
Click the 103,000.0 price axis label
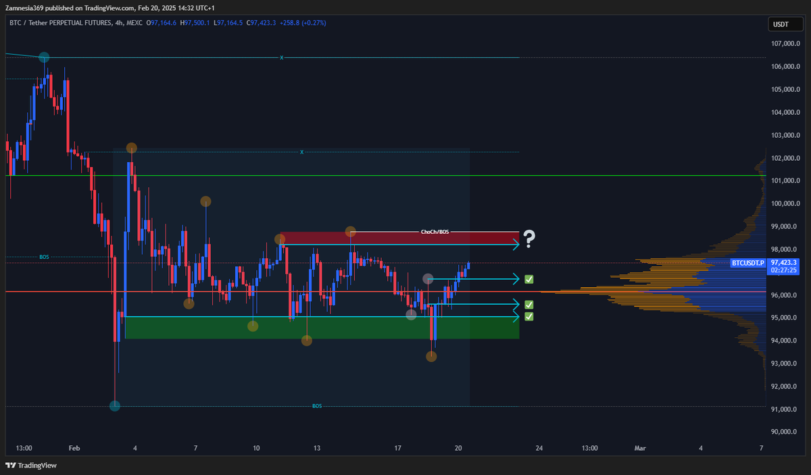tap(786, 135)
